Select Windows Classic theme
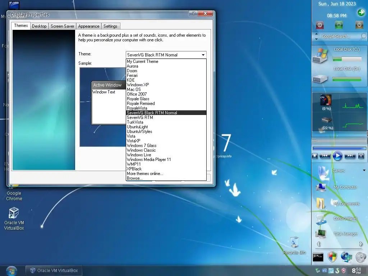368x276 pixels. point(166,150)
